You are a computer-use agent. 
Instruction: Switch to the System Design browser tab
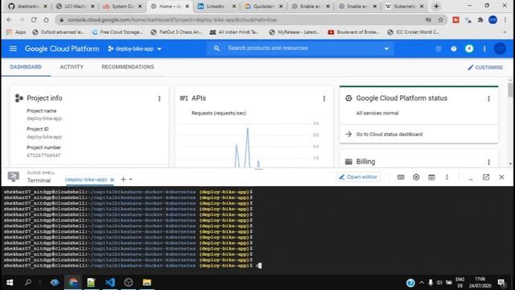coord(122,6)
